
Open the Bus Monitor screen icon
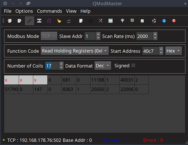[x=91, y=21]
